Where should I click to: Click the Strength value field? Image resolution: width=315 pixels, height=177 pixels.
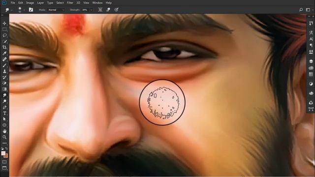(x=85, y=10)
